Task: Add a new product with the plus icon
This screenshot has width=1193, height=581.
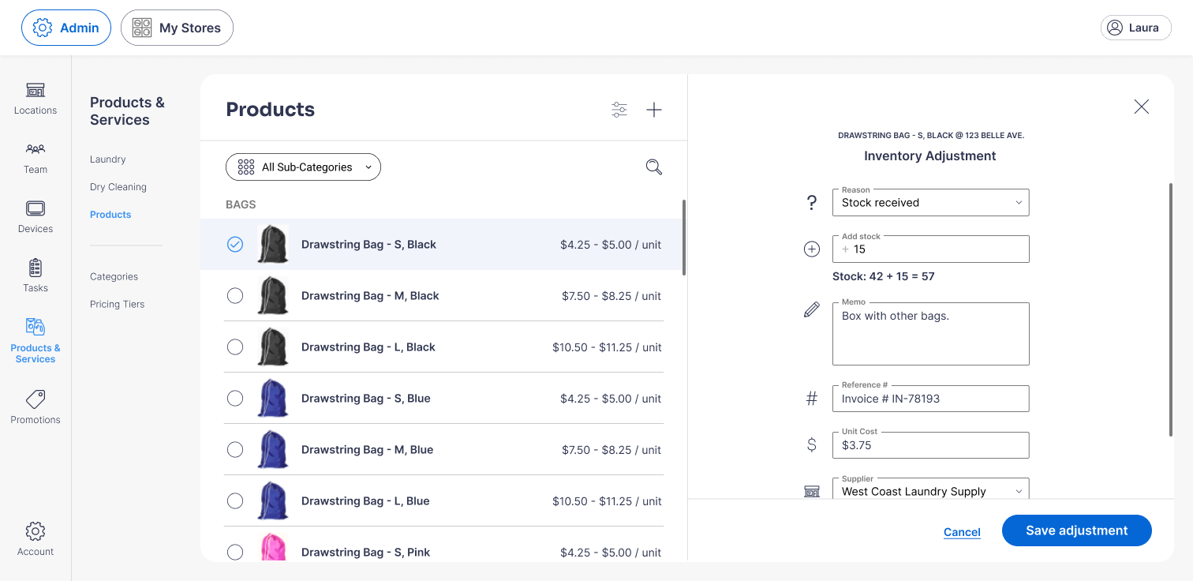Action: coord(654,110)
